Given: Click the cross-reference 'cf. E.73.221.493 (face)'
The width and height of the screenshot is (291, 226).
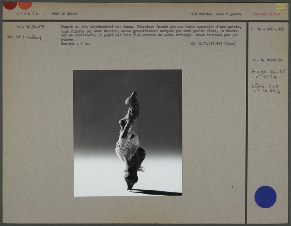Looking at the screenshot, I should coord(213,43).
